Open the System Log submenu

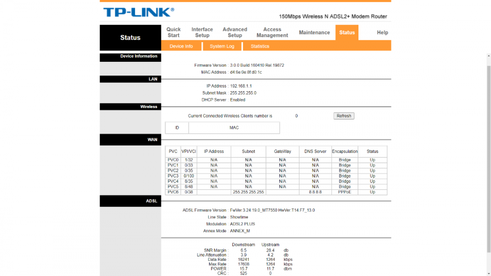pos(222,46)
